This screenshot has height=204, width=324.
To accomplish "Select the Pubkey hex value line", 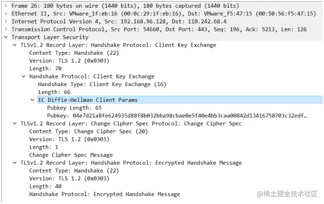I will pyautogui.click(x=177, y=116).
